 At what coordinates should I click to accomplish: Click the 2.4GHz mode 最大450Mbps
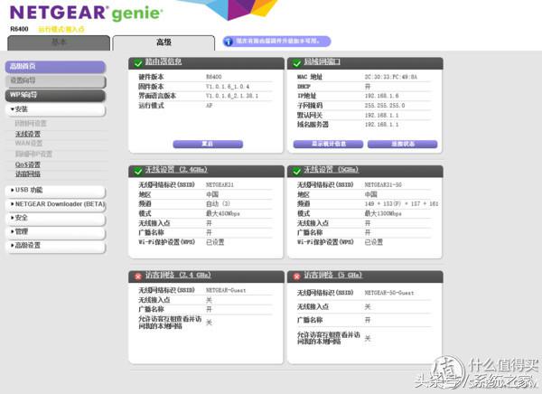223,213
